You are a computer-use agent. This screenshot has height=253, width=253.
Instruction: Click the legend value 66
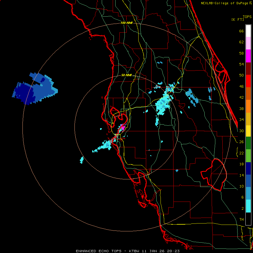click(x=241, y=31)
